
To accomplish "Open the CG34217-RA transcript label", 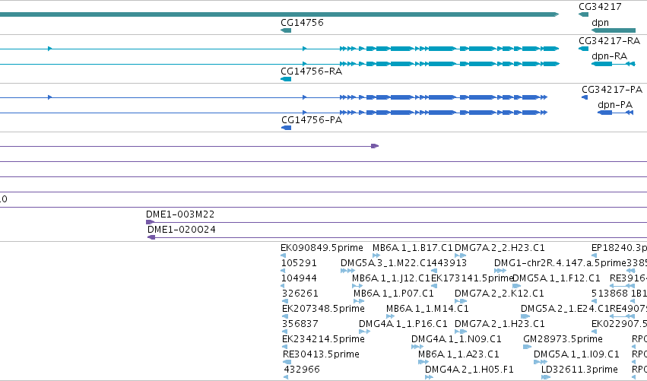I will [609, 41].
